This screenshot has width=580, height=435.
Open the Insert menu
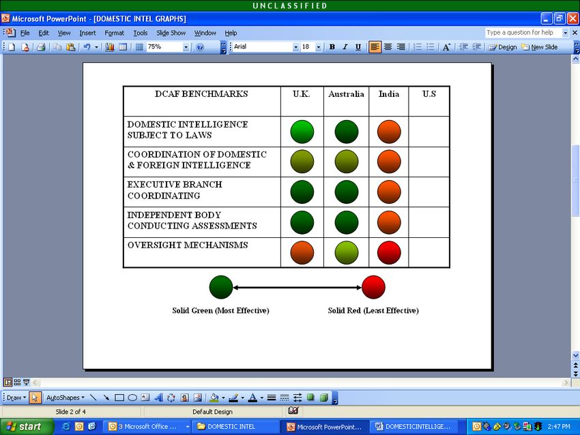click(x=87, y=33)
